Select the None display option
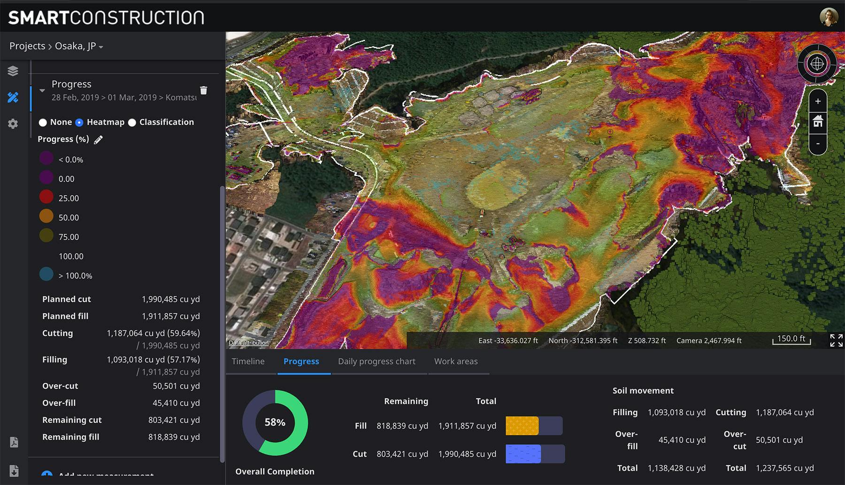Image resolution: width=845 pixels, height=485 pixels. point(43,122)
